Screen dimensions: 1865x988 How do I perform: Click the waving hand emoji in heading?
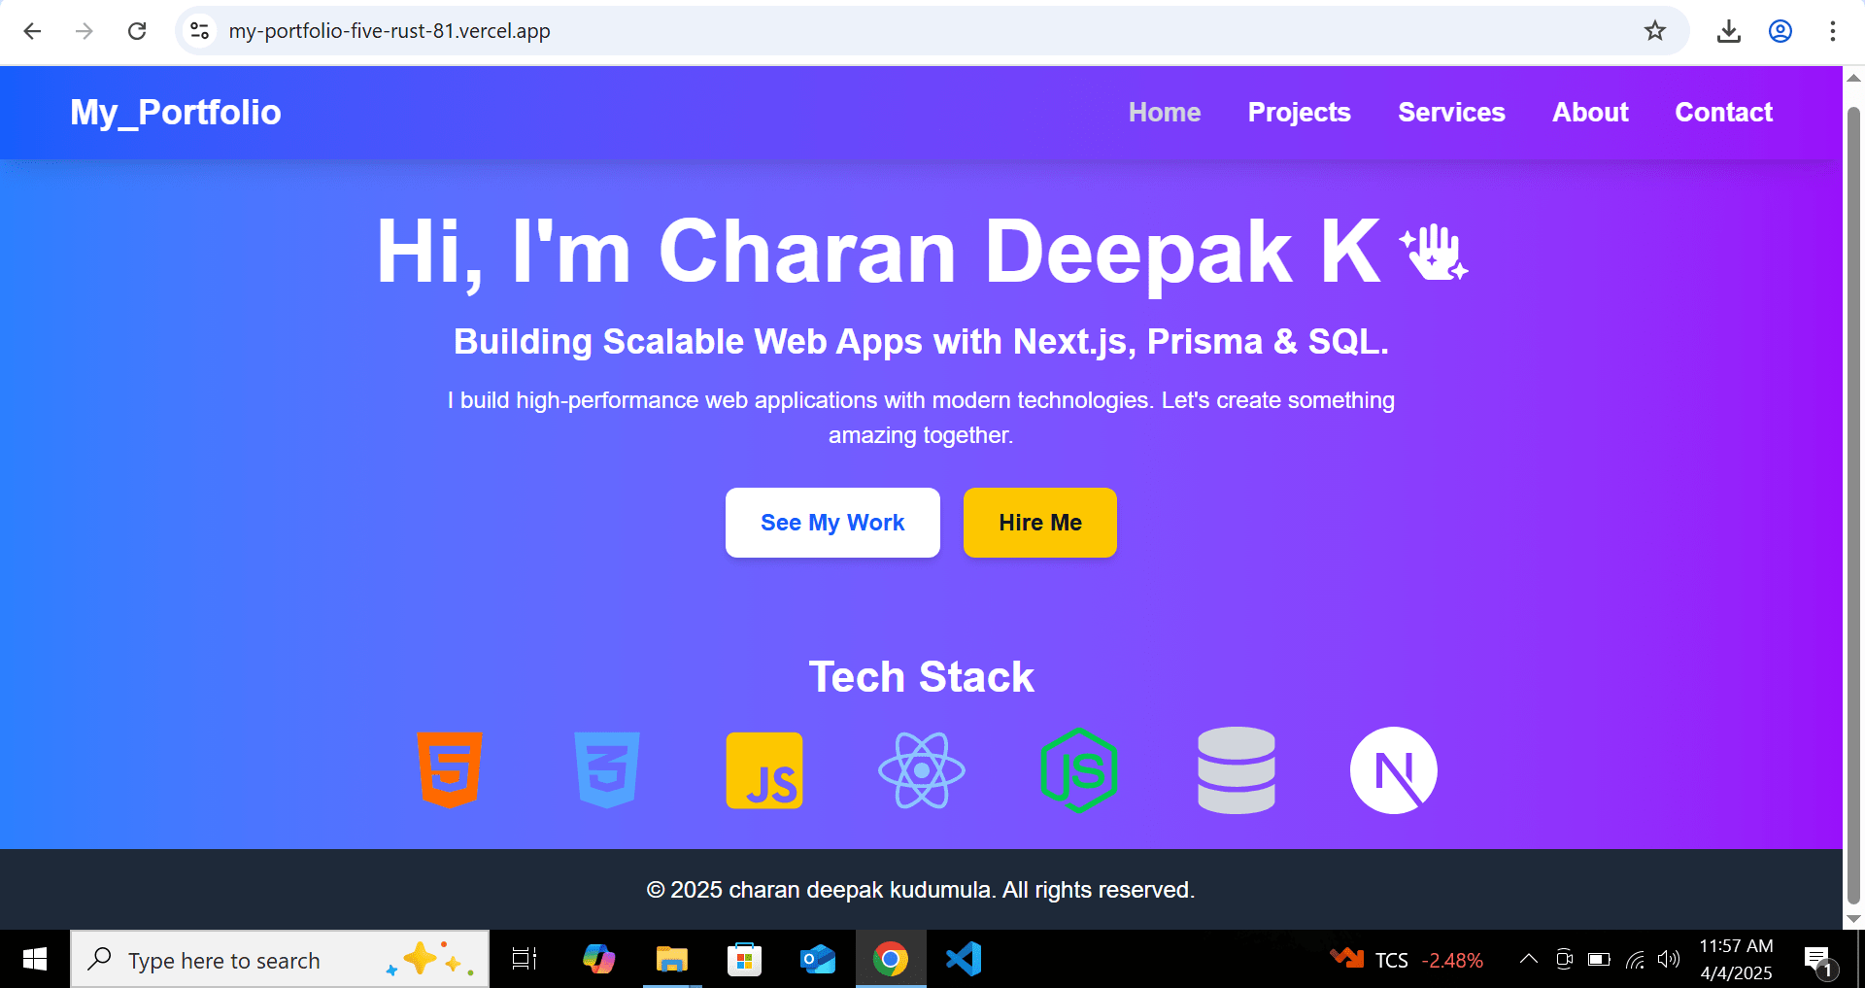click(1434, 253)
